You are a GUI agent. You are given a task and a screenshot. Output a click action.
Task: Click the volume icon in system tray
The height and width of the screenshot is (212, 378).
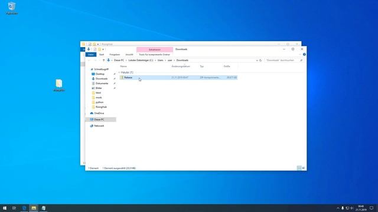[x=352, y=208]
